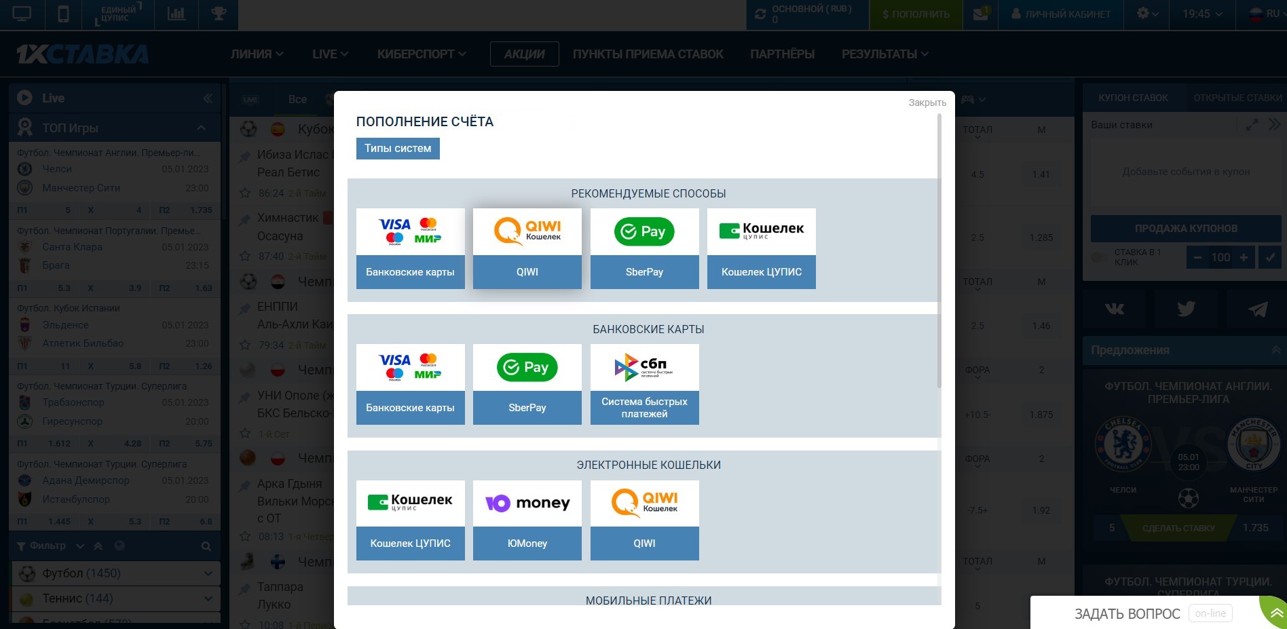The height and width of the screenshot is (629, 1287).
Task: Select recommended Банковские карты tile
Action: click(410, 248)
